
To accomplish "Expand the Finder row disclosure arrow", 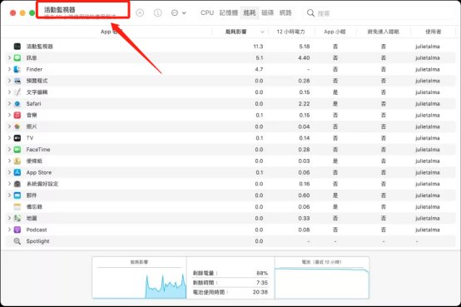I will (9, 69).
